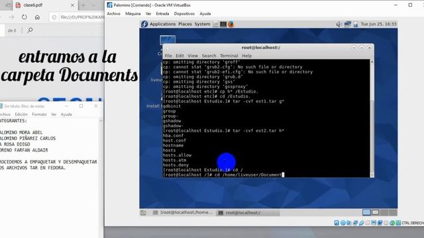Launch the terminal icon in top panel
Image resolution: width=424 pixels, height=238 pixels.
coord(223,24)
